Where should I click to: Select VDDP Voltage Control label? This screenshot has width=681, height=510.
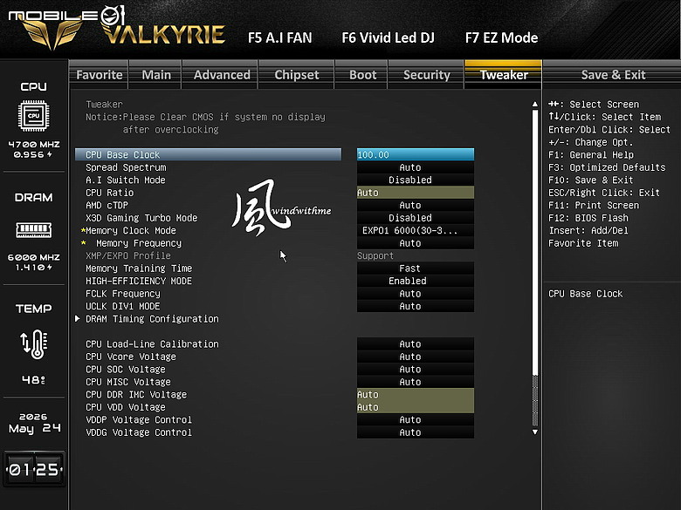coord(139,419)
